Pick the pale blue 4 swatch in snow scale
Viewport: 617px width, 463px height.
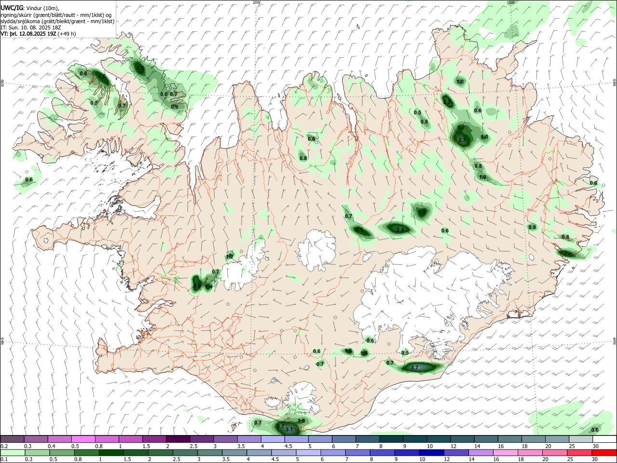(x=272, y=439)
